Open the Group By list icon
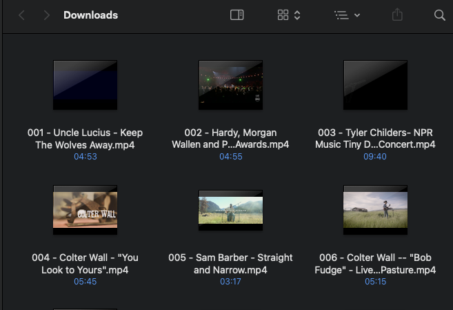 pos(341,15)
